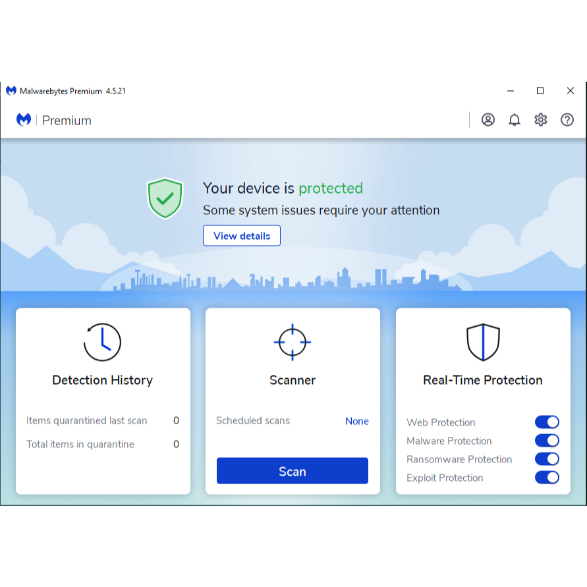Turn off Malware Protection switch
Image resolution: width=587 pixels, height=587 pixels.
tap(547, 441)
